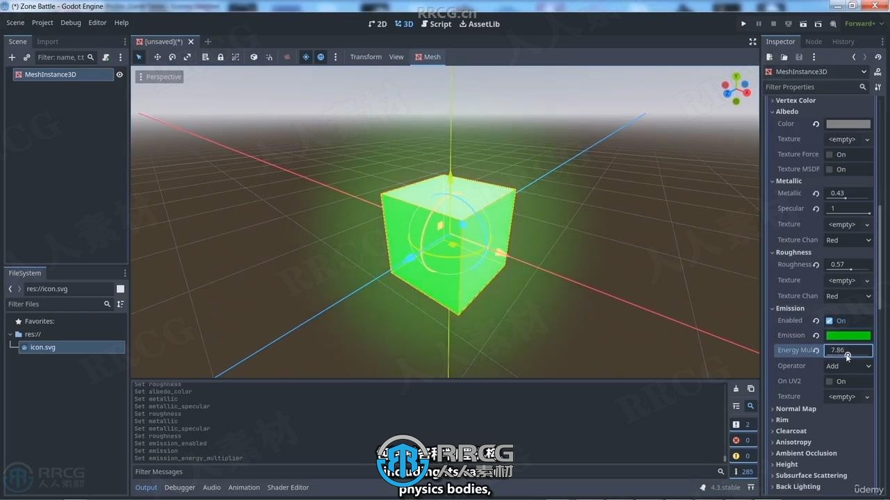Copy the Output log selection
The width and height of the screenshot is (890, 500).
tap(750, 389)
